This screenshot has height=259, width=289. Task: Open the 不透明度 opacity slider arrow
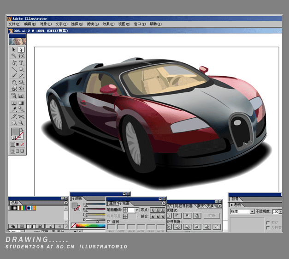tap(281, 211)
